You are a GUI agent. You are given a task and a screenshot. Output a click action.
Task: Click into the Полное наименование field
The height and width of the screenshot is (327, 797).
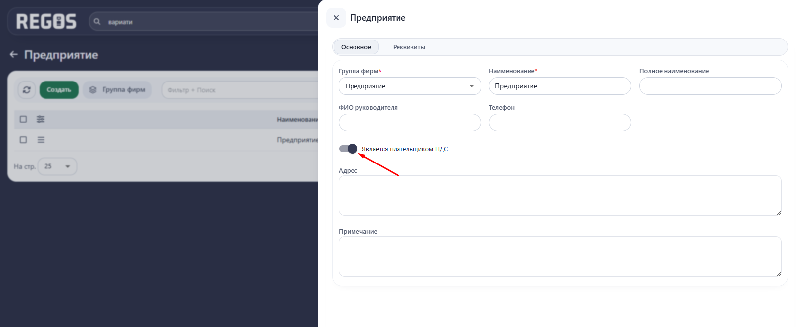(x=710, y=86)
